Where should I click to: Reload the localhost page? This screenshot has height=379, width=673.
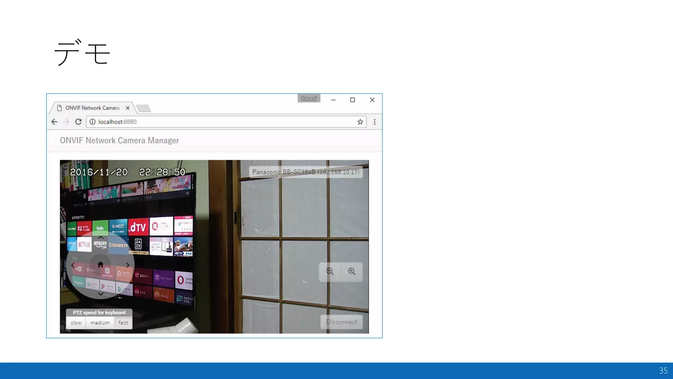click(x=78, y=122)
